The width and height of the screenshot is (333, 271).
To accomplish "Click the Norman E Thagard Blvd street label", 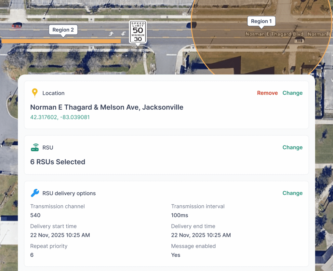I will click(x=274, y=34).
